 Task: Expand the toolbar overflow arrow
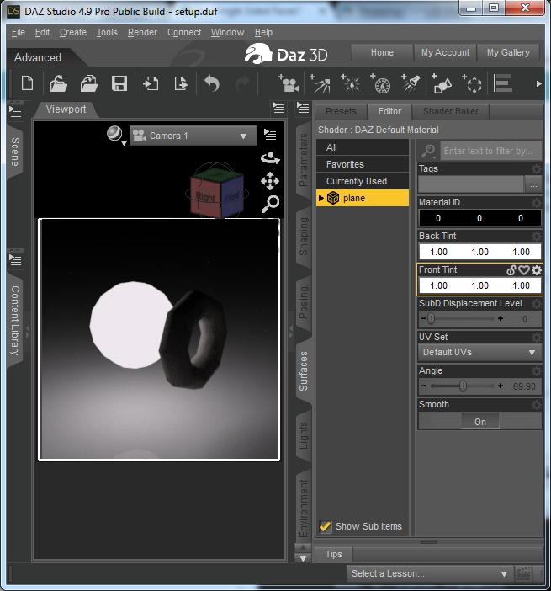point(538,83)
